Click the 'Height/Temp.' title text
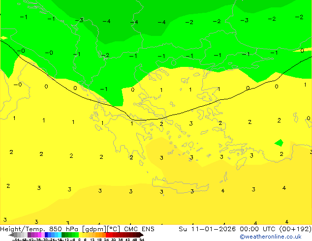Image resolution: width=312 pixels, height=241 pixels. tap(23, 229)
